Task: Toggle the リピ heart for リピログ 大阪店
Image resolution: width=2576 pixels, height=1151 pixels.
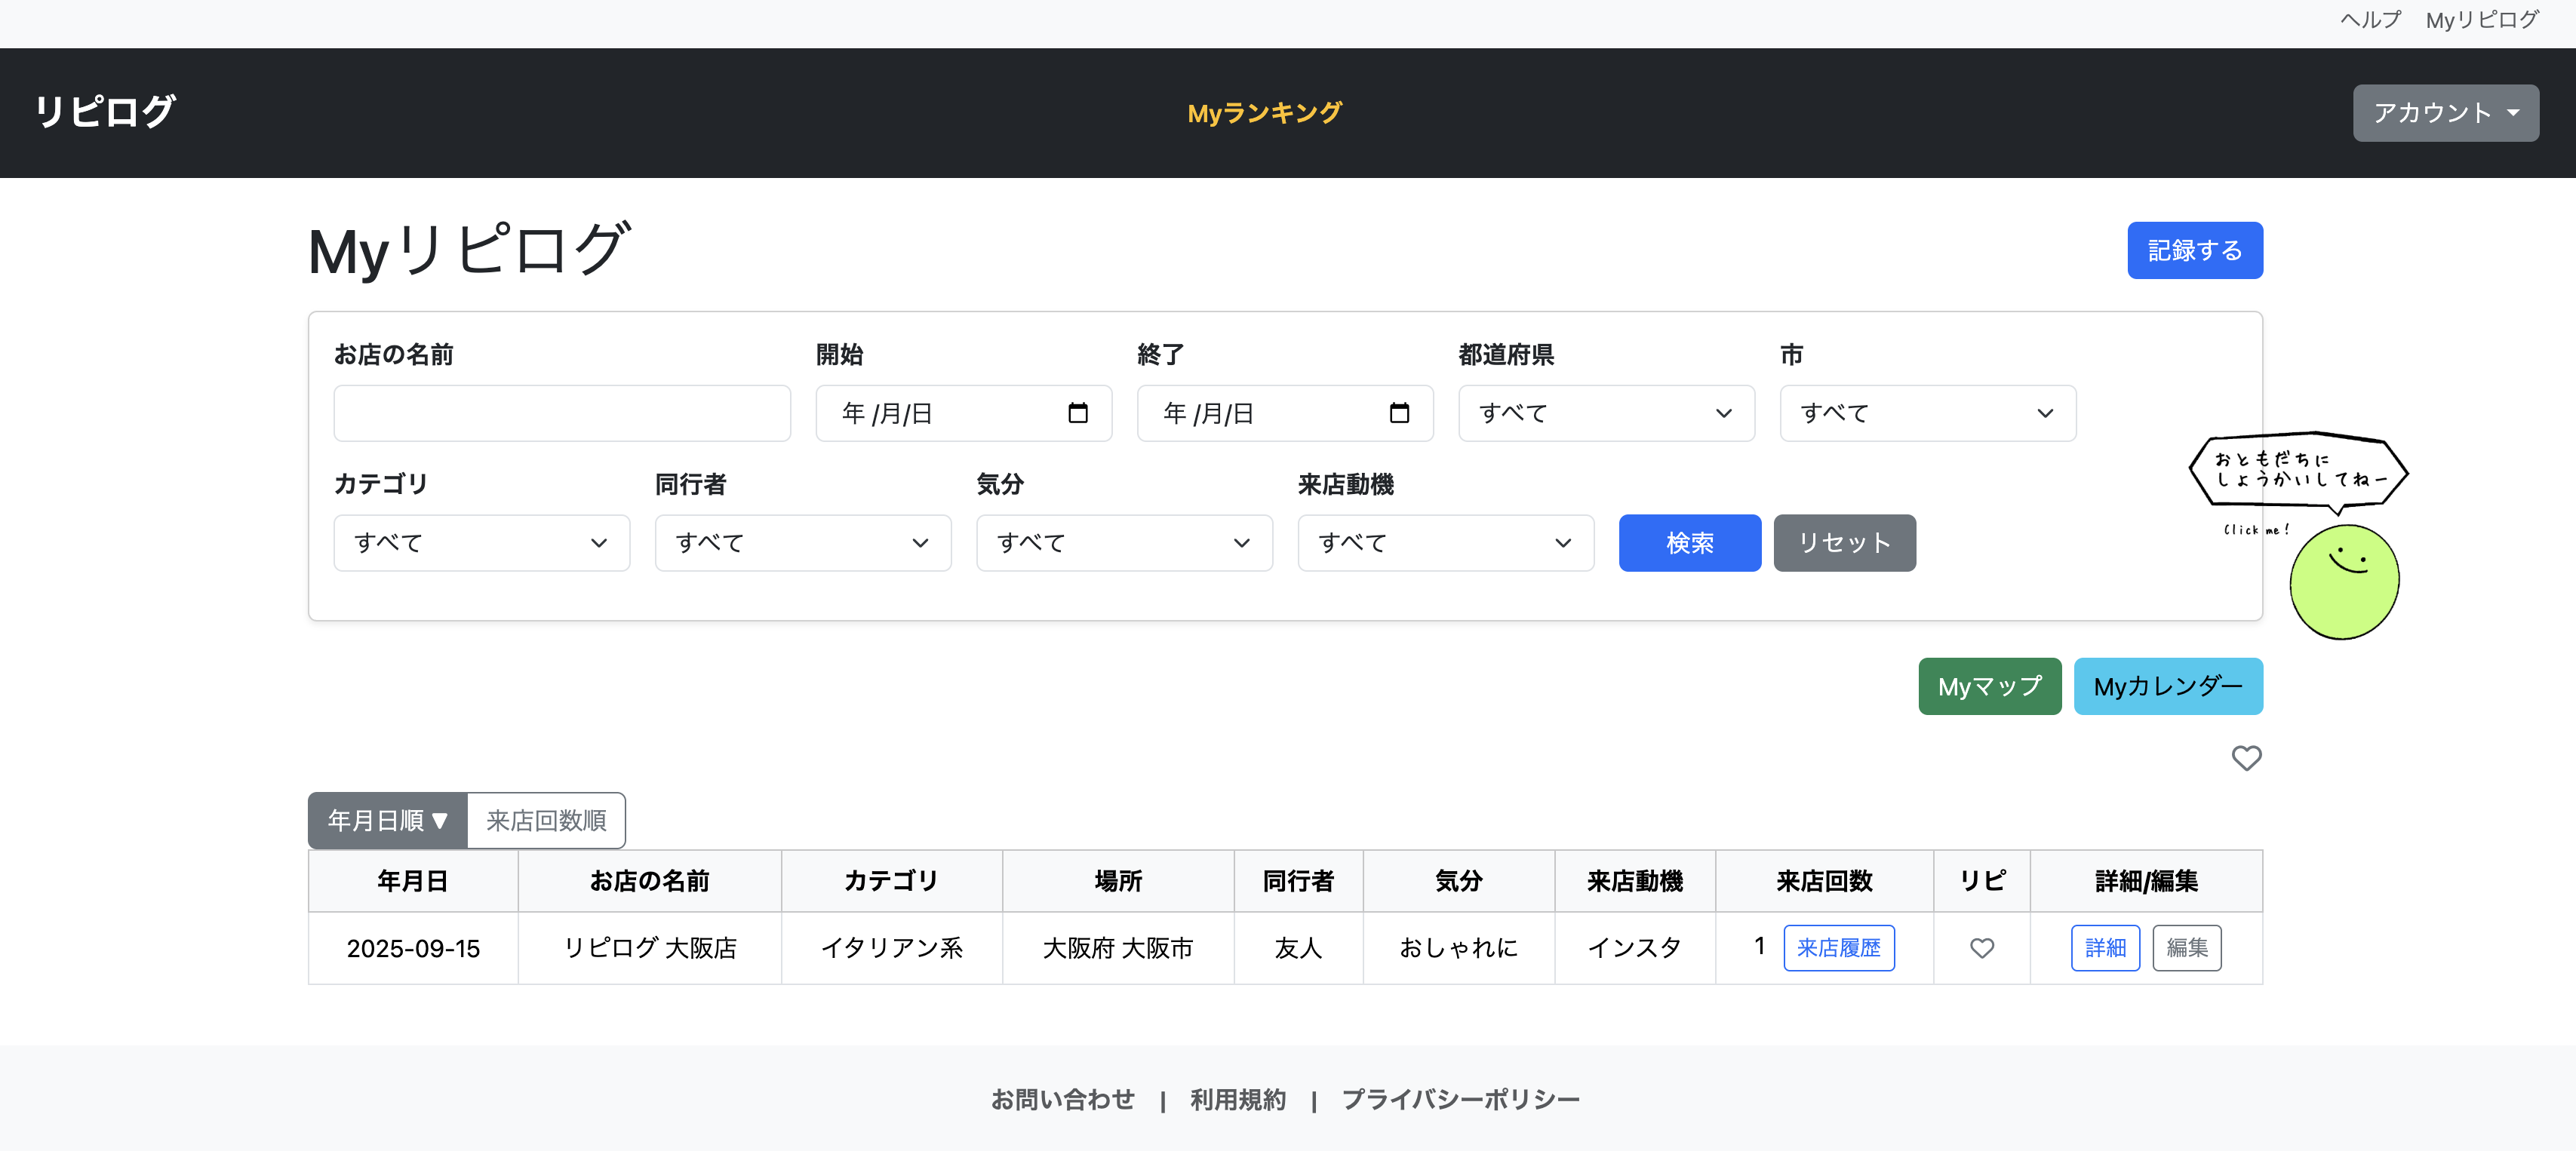Action: (x=1982, y=948)
